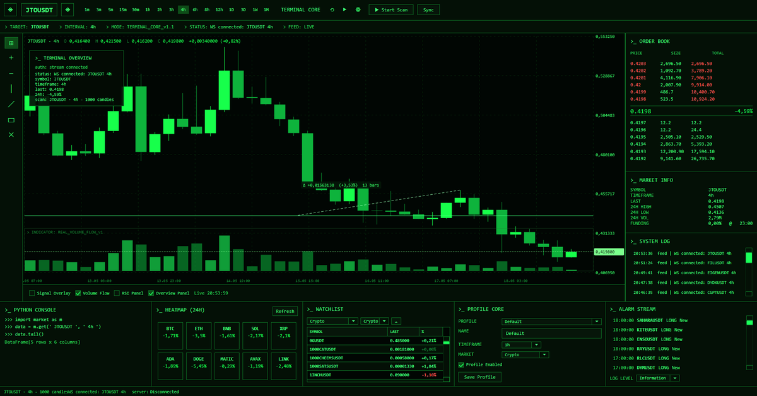Enable the Signal Overlay checkbox

pyautogui.click(x=32, y=293)
